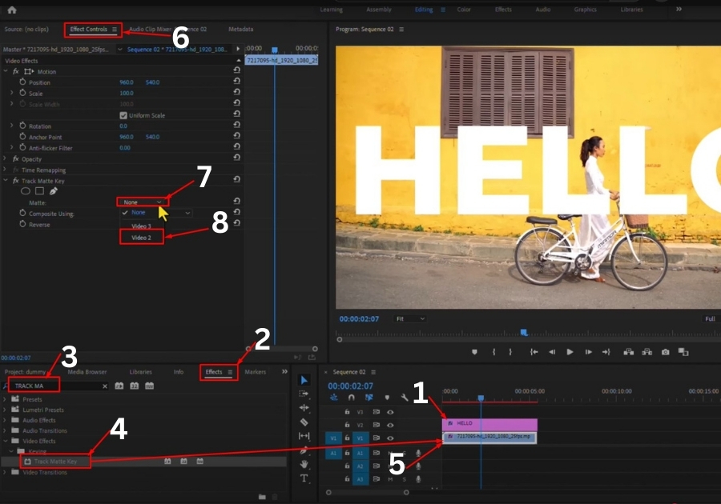The width and height of the screenshot is (721, 504).
Task: Open the Markers panel tab
Action: [x=256, y=372]
